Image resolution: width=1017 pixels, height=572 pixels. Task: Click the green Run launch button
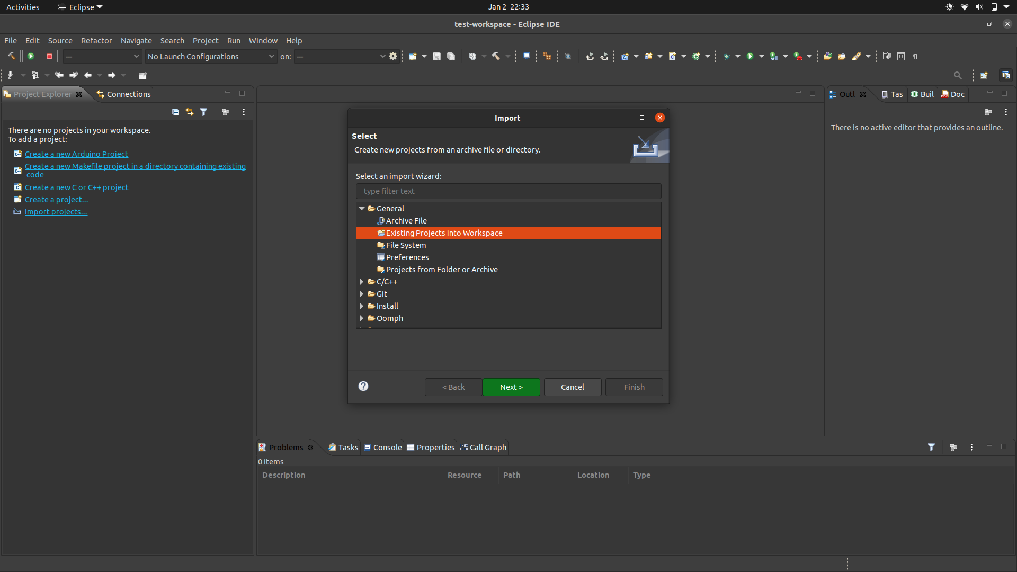pyautogui.click(x=31, y=56)
